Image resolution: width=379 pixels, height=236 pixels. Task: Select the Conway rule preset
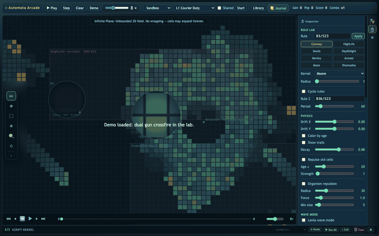[316, 44]
